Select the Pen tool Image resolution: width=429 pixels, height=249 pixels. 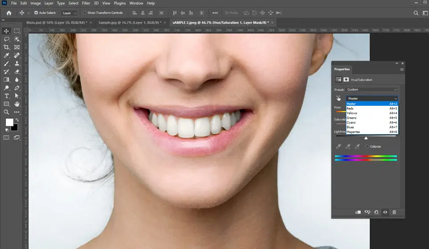click(17, 88)
